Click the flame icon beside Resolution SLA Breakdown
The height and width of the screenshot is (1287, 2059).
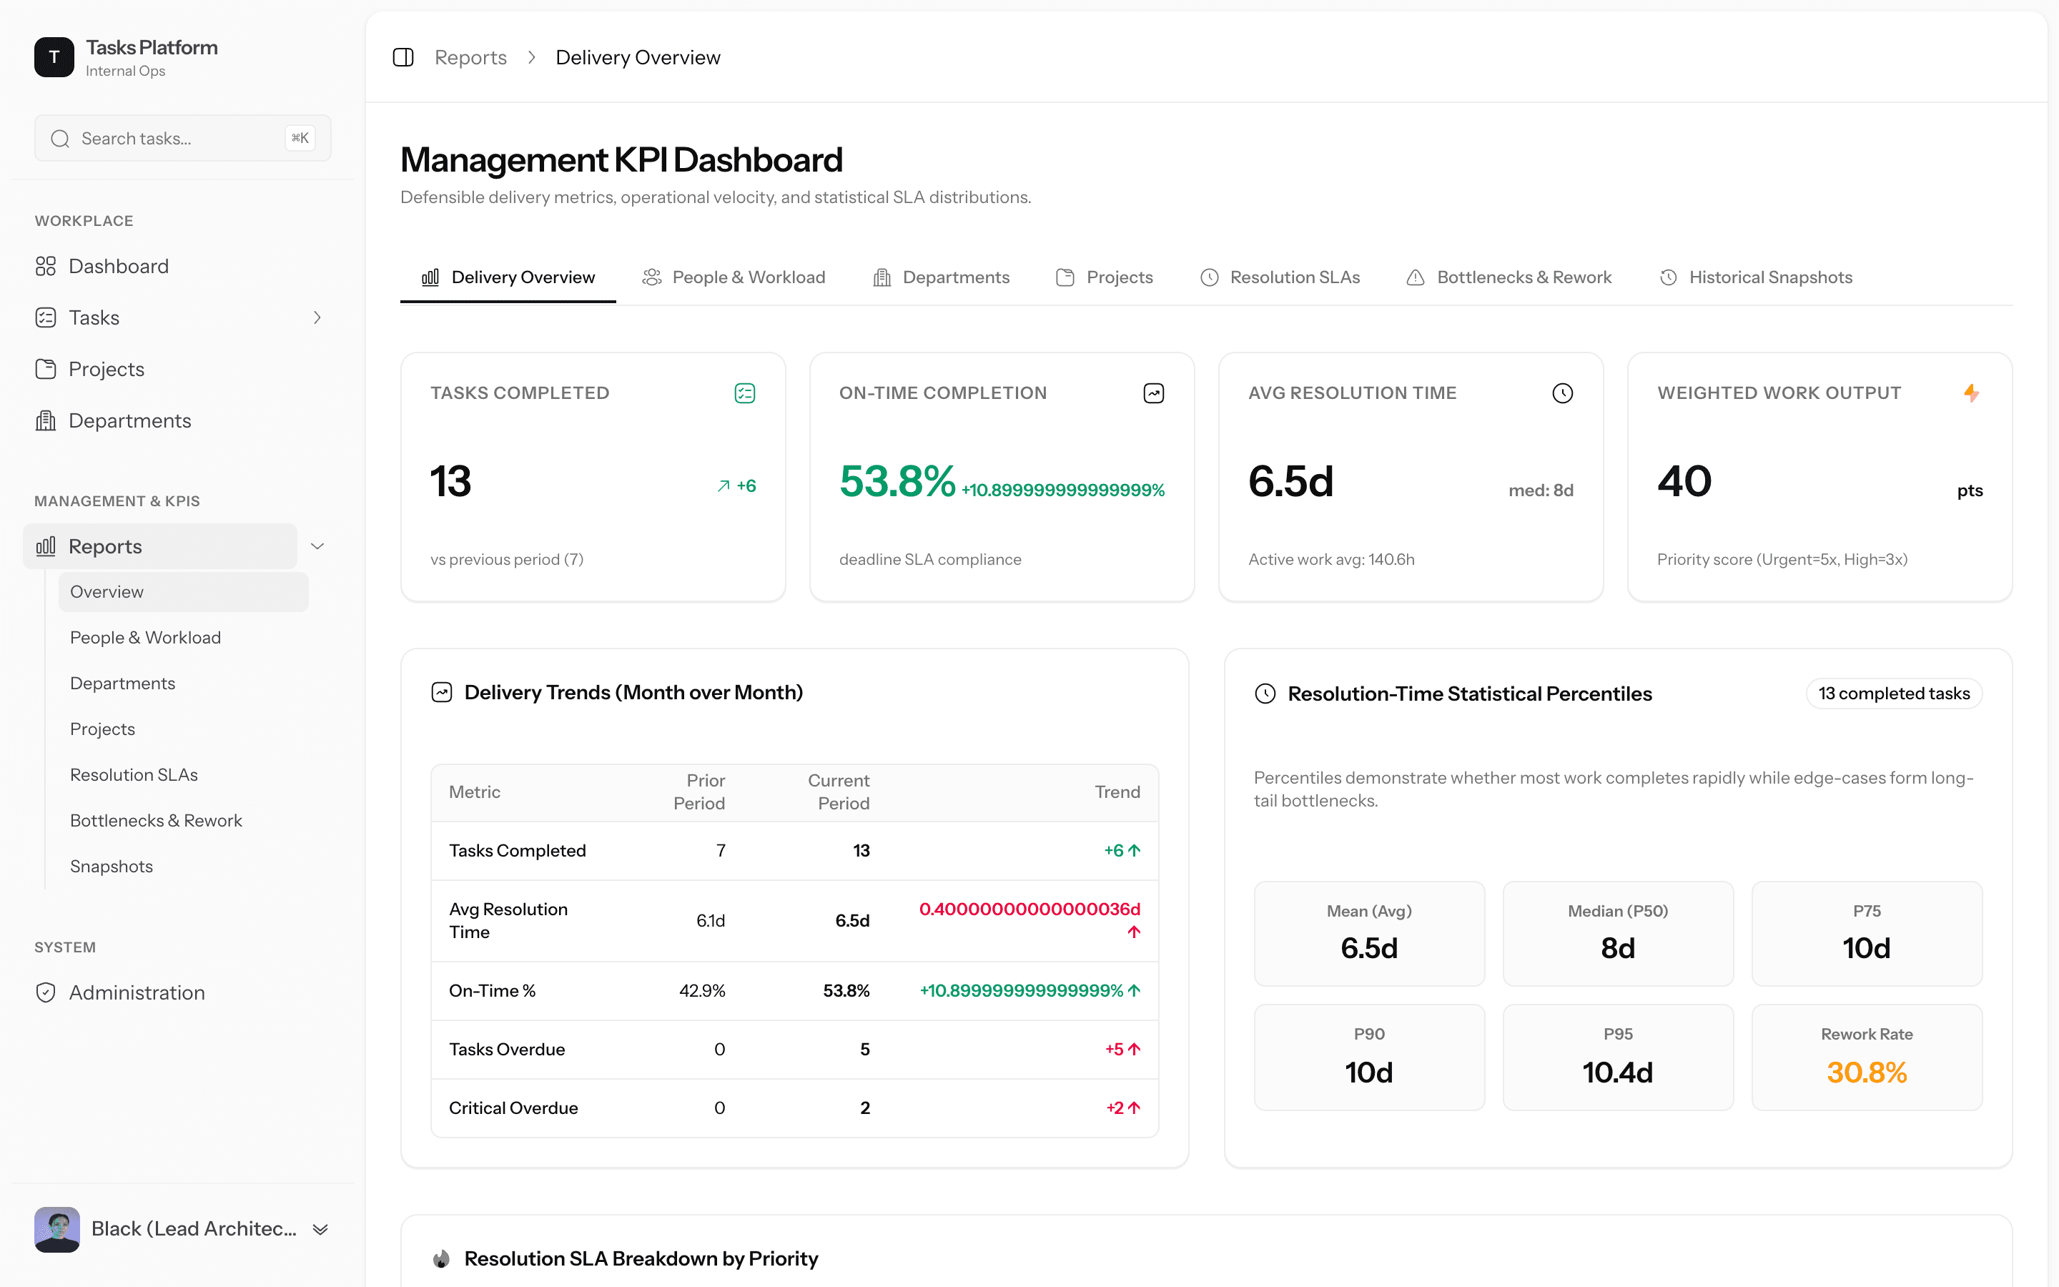[x=442, y=1258]
